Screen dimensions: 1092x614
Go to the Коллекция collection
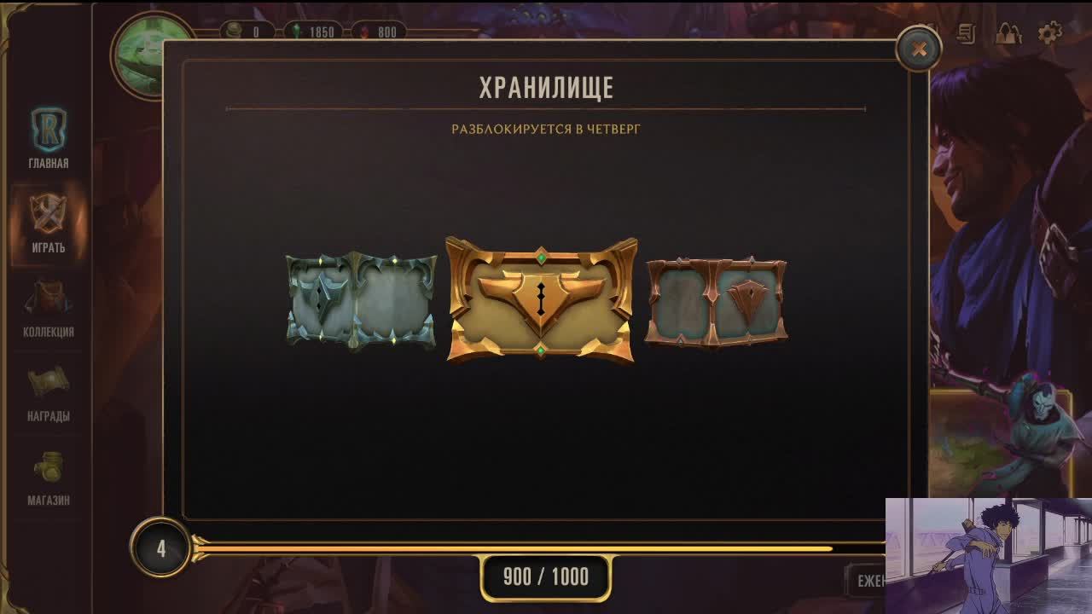click(49, 309)
